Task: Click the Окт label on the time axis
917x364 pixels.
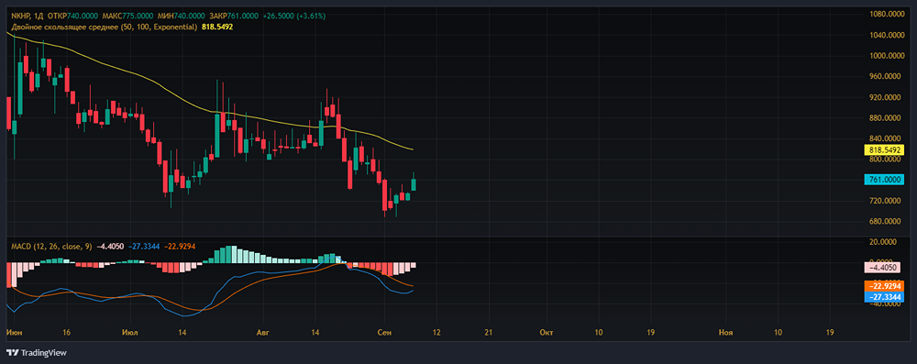Action: (x=547, y=333)
